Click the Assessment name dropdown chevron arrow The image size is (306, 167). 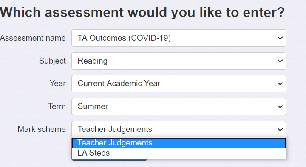[x=280, y=38]
